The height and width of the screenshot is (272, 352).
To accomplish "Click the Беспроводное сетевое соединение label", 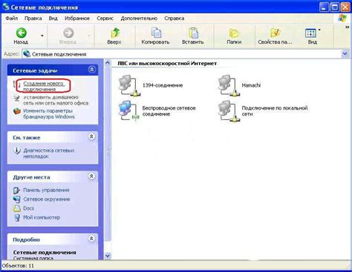I will tap(169, 111).
